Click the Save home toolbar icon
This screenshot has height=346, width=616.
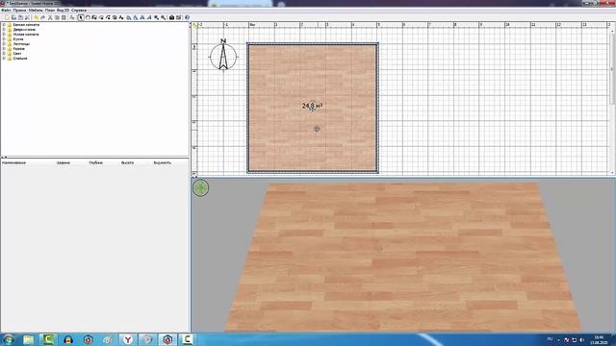(x=20, y=17)
